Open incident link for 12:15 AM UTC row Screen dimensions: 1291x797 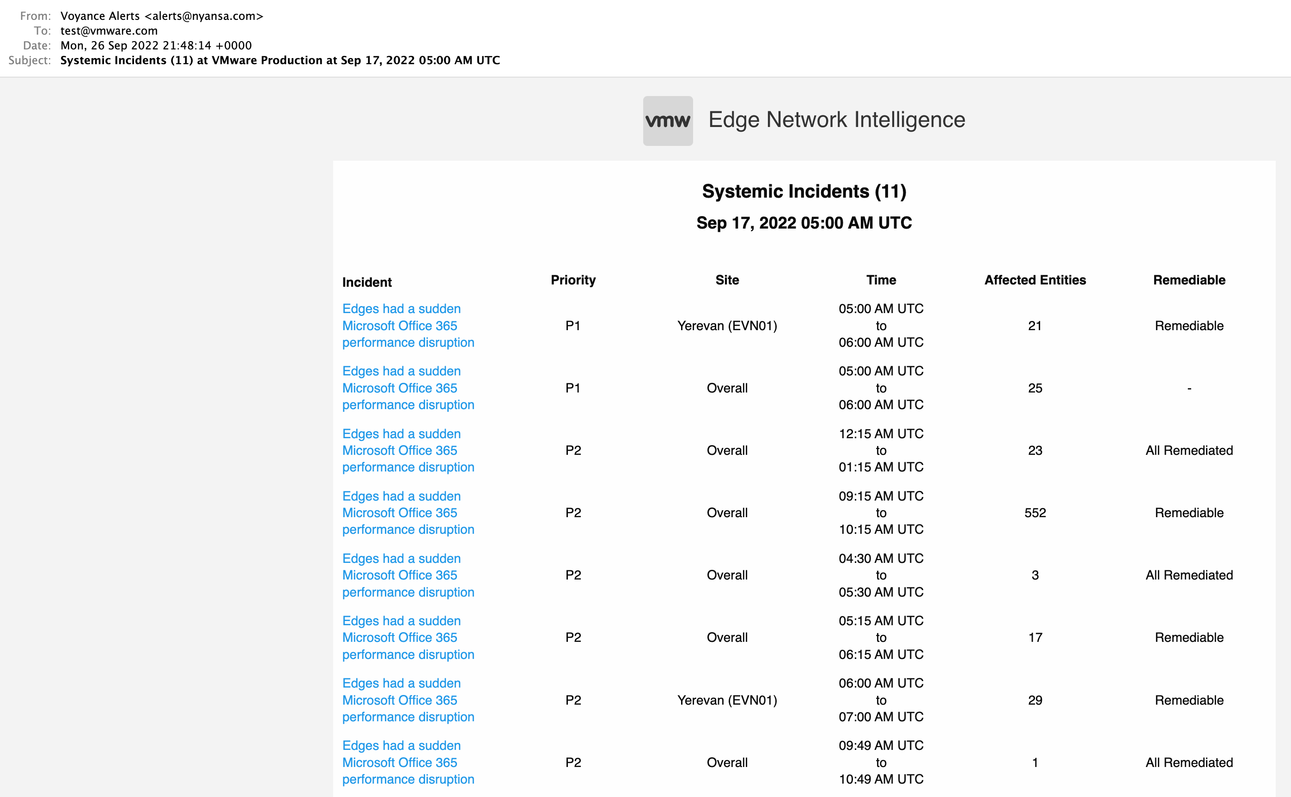point(408,451)
